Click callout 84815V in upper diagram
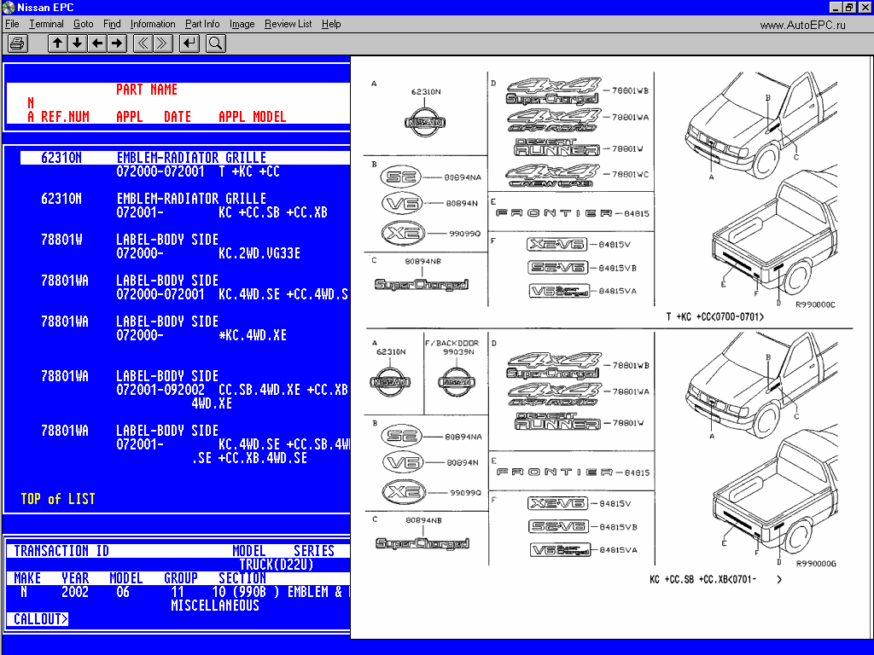The height and width of the screenshot is (655, 874). point(615,245)
